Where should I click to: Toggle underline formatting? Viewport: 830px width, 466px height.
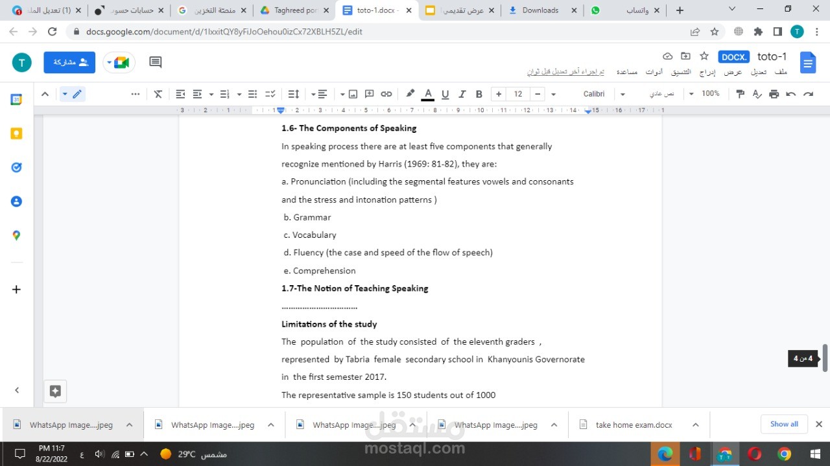click(x=445, y=94)
